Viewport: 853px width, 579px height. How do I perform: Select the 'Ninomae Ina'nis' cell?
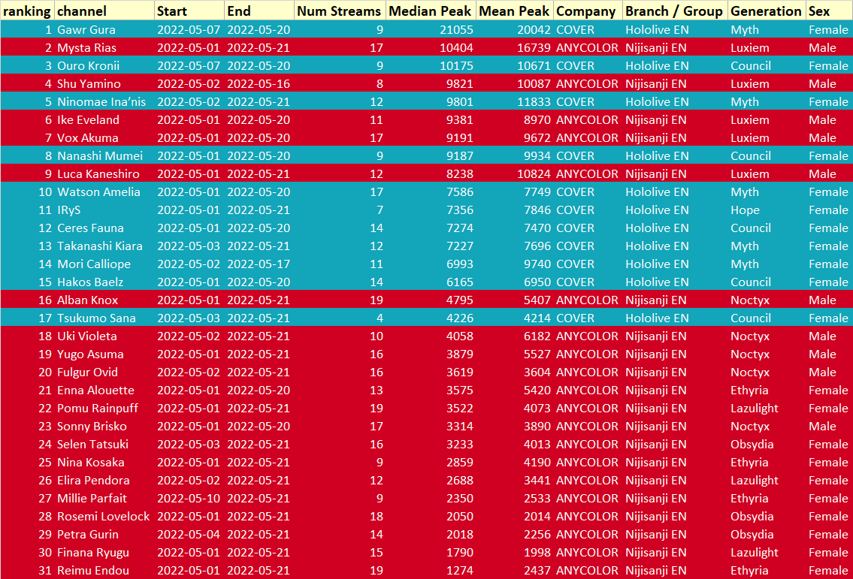click(104, 101)
